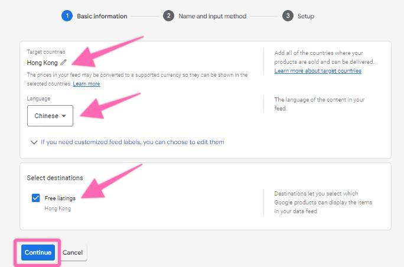Jump to Name and input method step
This screenshot has width=404, height=267.
tap(213, 16)
